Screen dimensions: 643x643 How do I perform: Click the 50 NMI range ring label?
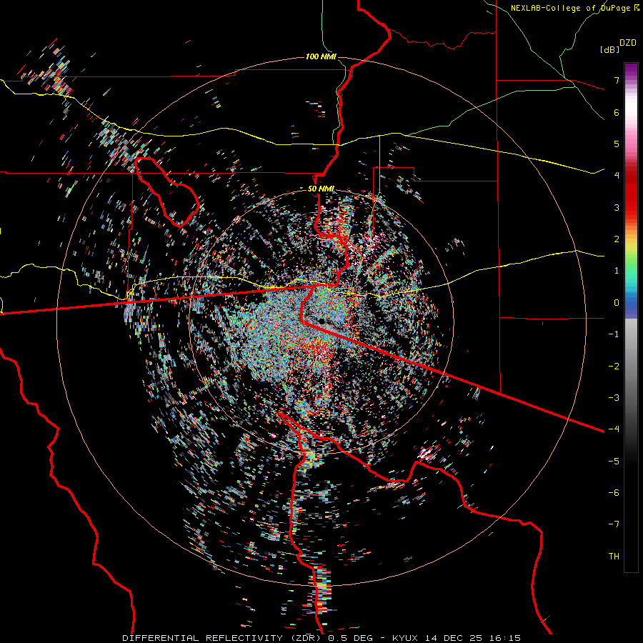point(321,189)
